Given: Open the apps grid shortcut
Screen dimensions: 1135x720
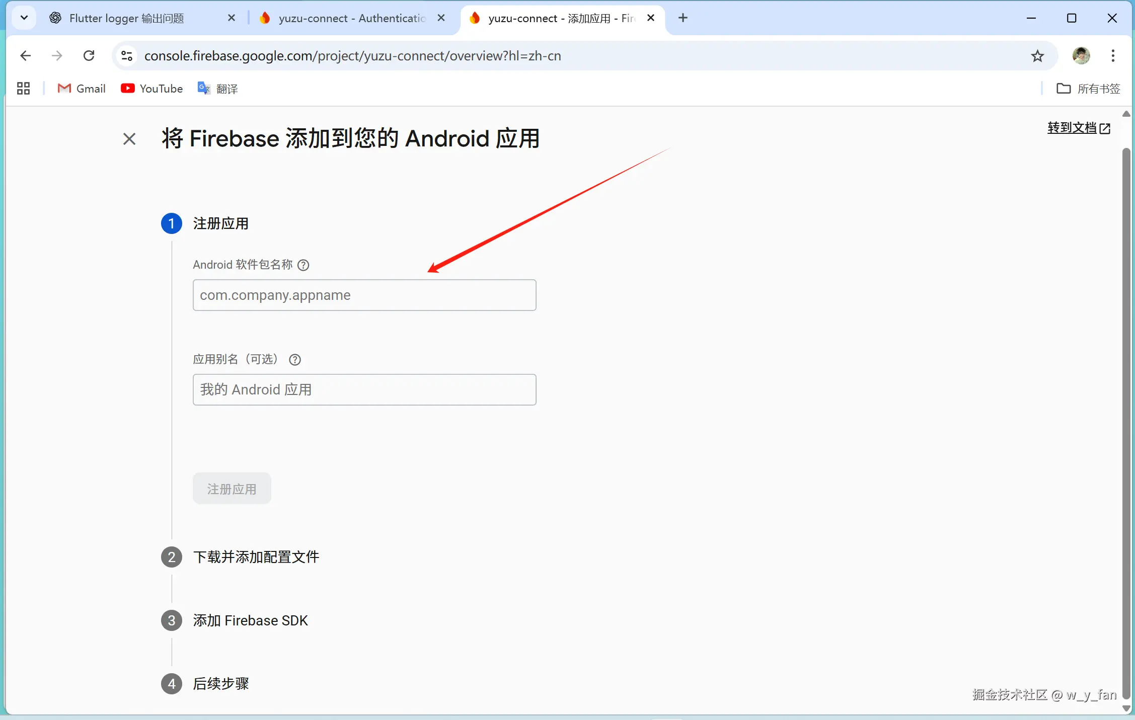Looking at the screenshot, I should coord(23,89).
